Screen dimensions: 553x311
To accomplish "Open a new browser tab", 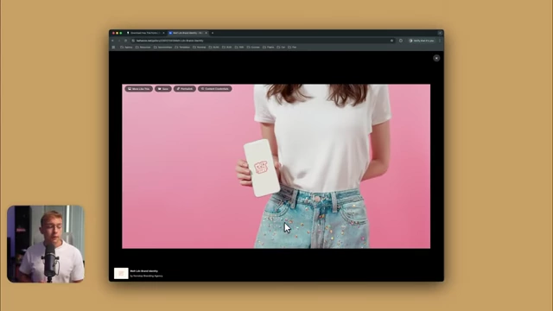I will coord(213,33).
